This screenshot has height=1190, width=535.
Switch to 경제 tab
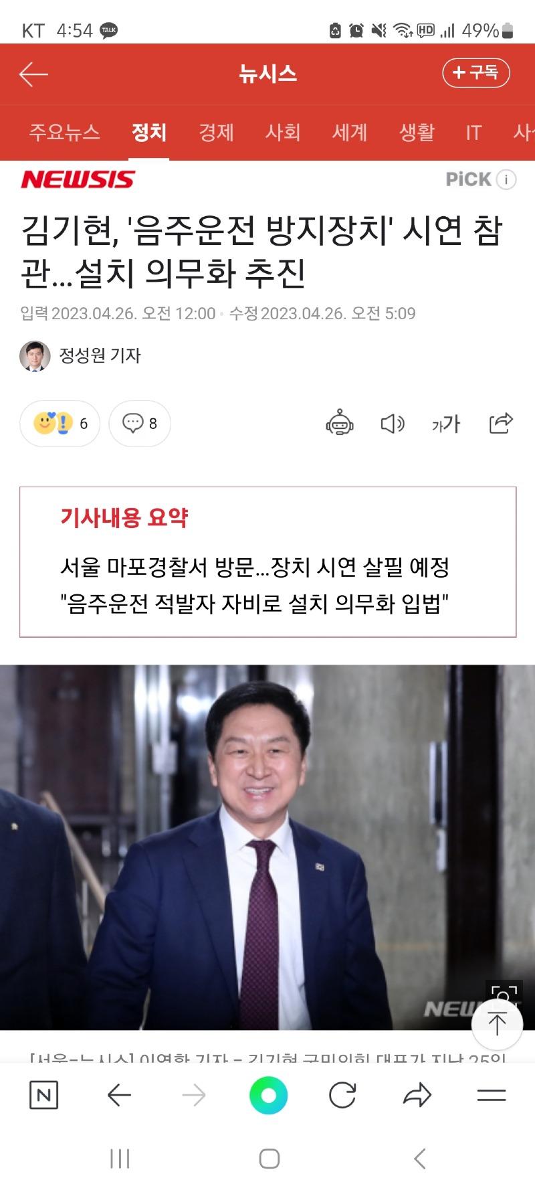[x=217, y=133]
